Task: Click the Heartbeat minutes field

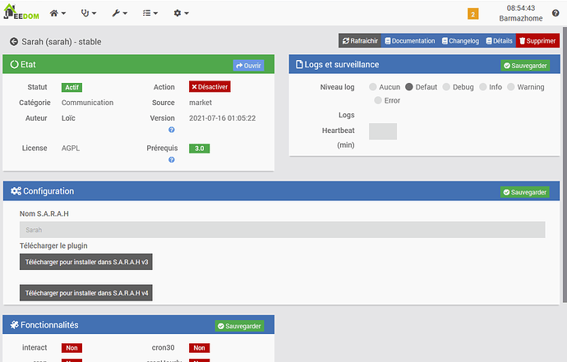Action: [x=383, y=131]
